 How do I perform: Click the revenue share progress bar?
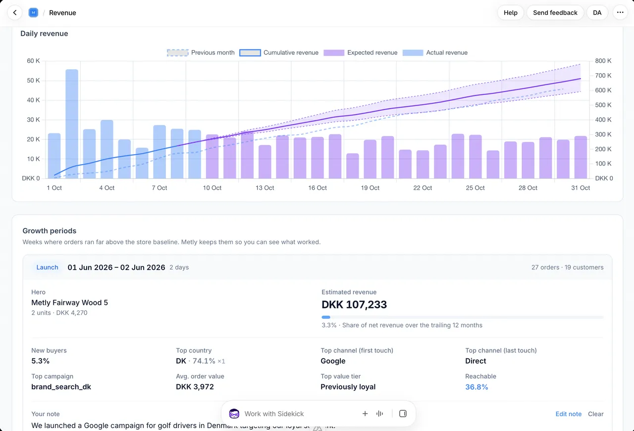tap(463, 317)
